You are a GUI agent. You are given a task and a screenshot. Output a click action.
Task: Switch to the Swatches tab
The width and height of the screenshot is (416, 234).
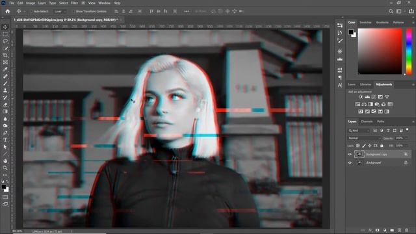[x=365, y=22]
